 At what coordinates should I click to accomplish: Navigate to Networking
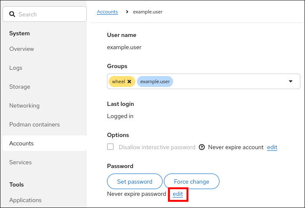24,105
